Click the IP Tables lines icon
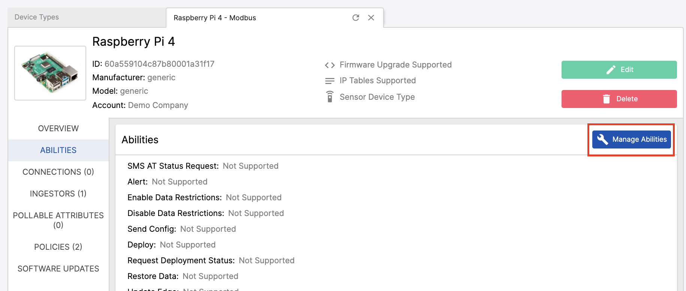686x291 pixels. point(330,81)
